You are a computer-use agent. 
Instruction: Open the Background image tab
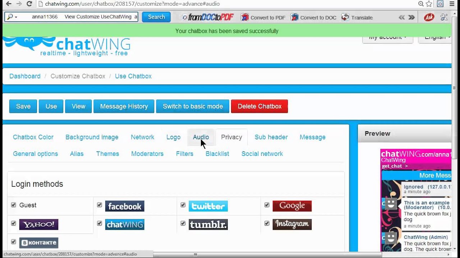point(92,137)
